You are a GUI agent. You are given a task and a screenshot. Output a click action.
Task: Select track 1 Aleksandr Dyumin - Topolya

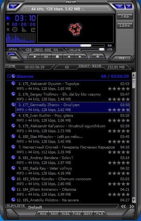pos(73,86)
